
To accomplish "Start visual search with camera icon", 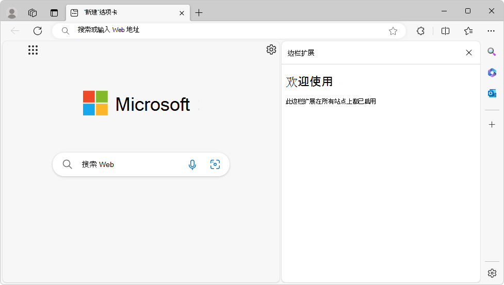I will (x=215, y=164).
